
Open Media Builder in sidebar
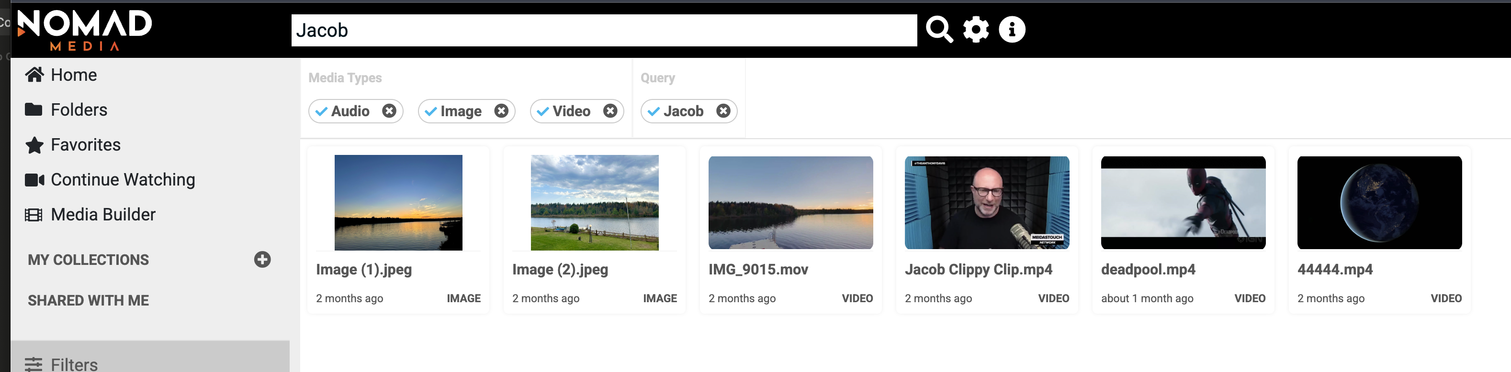103,215
